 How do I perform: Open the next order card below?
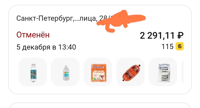pyautogui.click(x=100, y=105)
